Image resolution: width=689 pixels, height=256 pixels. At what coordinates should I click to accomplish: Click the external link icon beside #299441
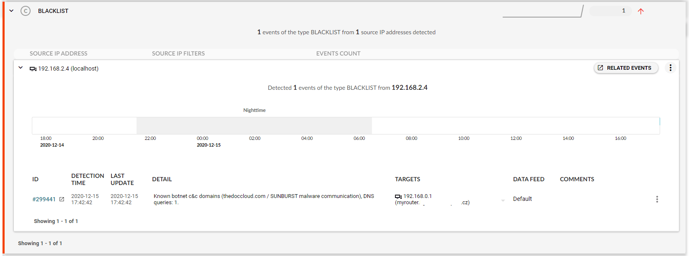62,199
